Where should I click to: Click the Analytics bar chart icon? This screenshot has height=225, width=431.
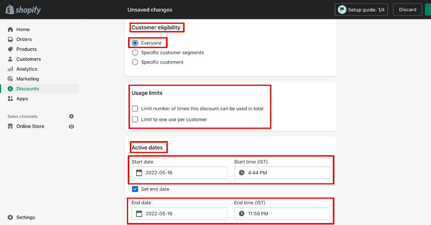tap(10, 69)
